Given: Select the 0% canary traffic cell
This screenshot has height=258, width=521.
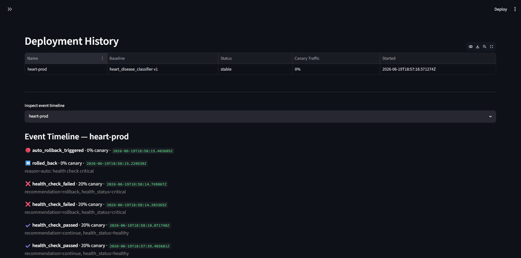Looking at the screenshot, I should click(x=336, y=69).
